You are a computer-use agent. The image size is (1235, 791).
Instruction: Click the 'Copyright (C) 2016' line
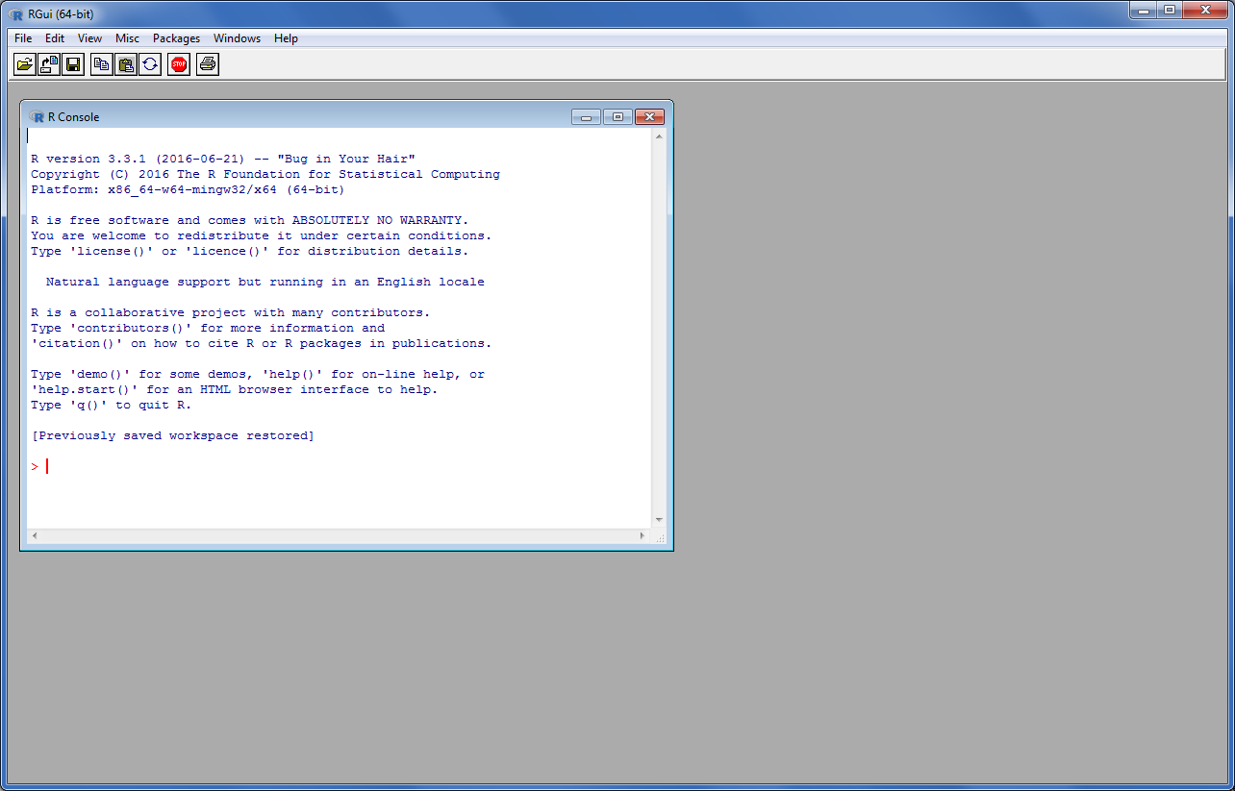[x=265, y=174]
